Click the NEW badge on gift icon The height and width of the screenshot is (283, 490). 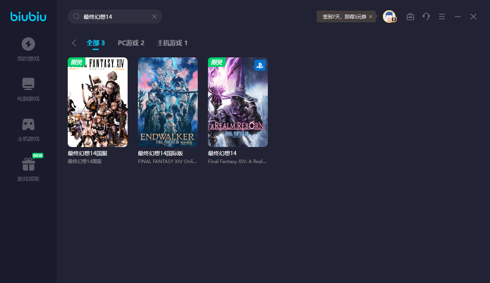tap(37, 156)
